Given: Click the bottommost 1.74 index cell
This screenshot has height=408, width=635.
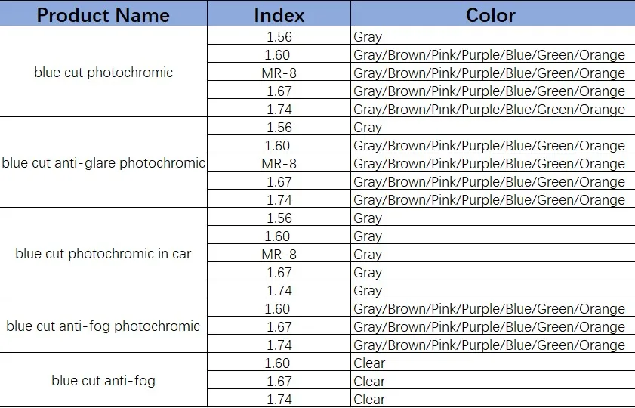Looking at the screenshot, I should click(x=279, y=399).
